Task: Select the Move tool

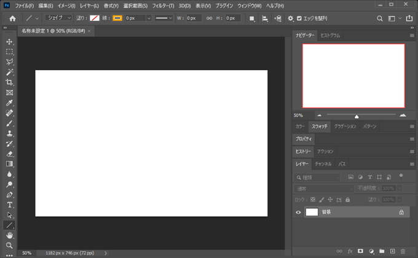Action: point(9,42)
